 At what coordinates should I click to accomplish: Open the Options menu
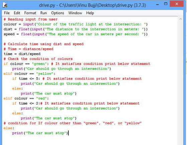click(x=57, y=13)
